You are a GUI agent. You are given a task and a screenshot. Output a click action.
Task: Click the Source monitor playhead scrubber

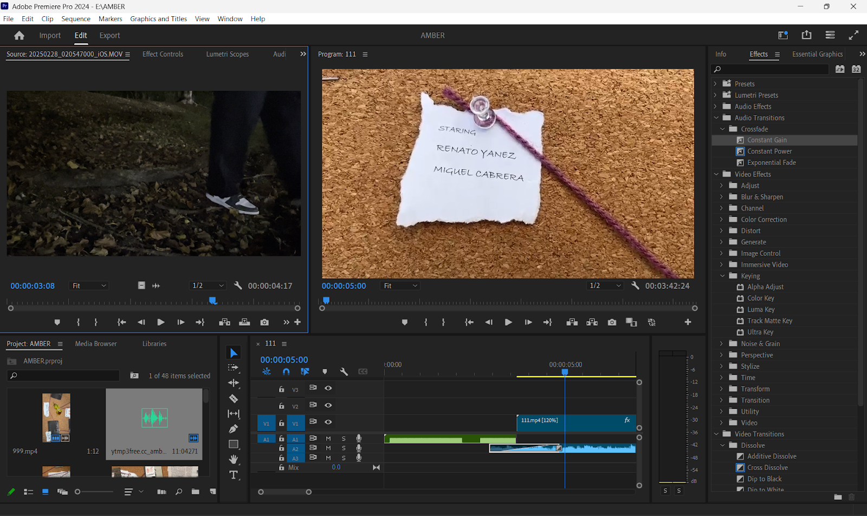[x=213, y=300]
